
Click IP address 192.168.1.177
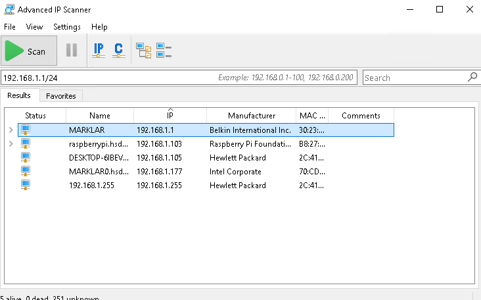coord(159,172)
